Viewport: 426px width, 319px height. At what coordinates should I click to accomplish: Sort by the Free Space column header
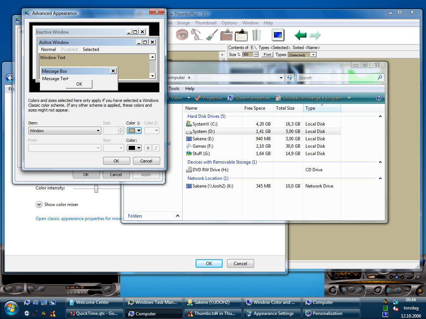coord(257,108)
